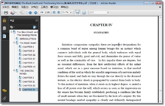
Task: Collapse THE DANCING MANIA bookmark node
Action: pos(14,70)
